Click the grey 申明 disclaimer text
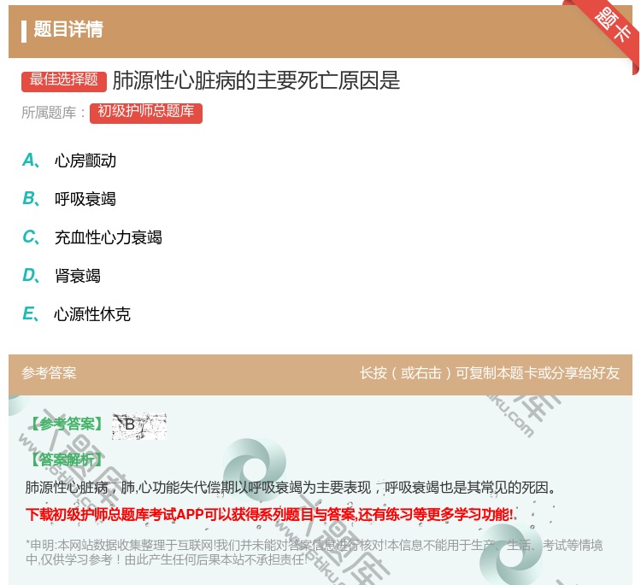641x585 pixels. tap(314, 553)
